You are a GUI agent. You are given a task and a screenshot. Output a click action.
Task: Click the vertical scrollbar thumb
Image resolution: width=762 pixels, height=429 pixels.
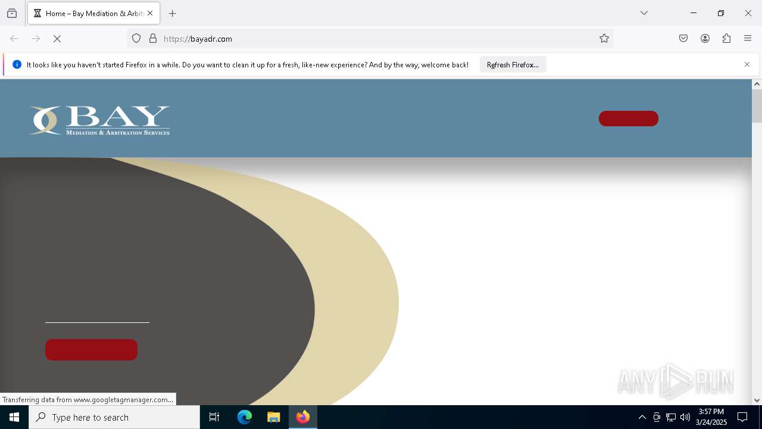[757, 106]
